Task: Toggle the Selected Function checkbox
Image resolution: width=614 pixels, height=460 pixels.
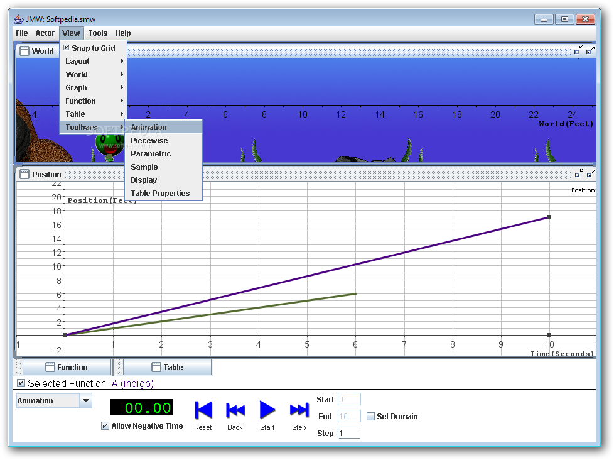Action: 21,383
